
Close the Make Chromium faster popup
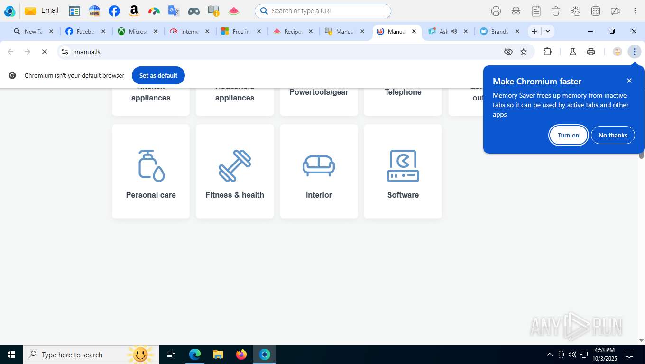coord(629,81)
